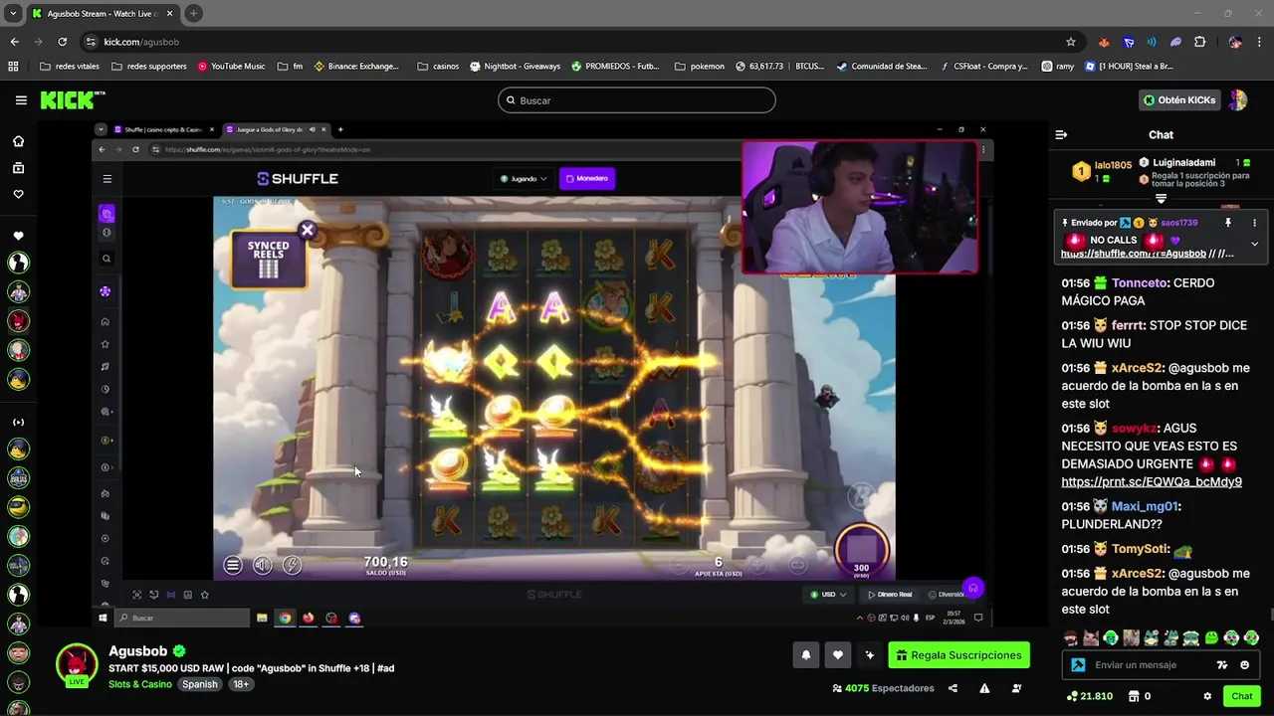Click kick points balance 21.810
Screen dimensions: 1274x716
click(1089, 696)
